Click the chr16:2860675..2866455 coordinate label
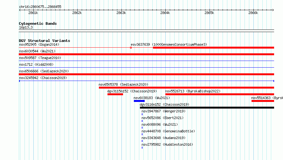Screen dimensions: 283x160 coord(40,7)
